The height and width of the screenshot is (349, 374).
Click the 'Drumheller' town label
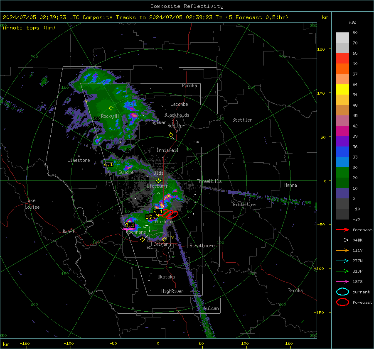click(244, 205)
